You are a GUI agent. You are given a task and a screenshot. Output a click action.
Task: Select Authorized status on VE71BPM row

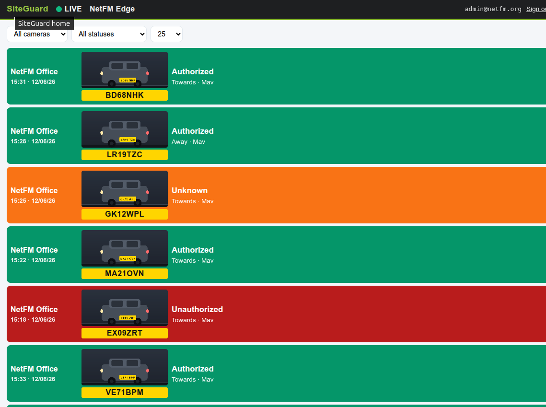(x=193, y=369)
